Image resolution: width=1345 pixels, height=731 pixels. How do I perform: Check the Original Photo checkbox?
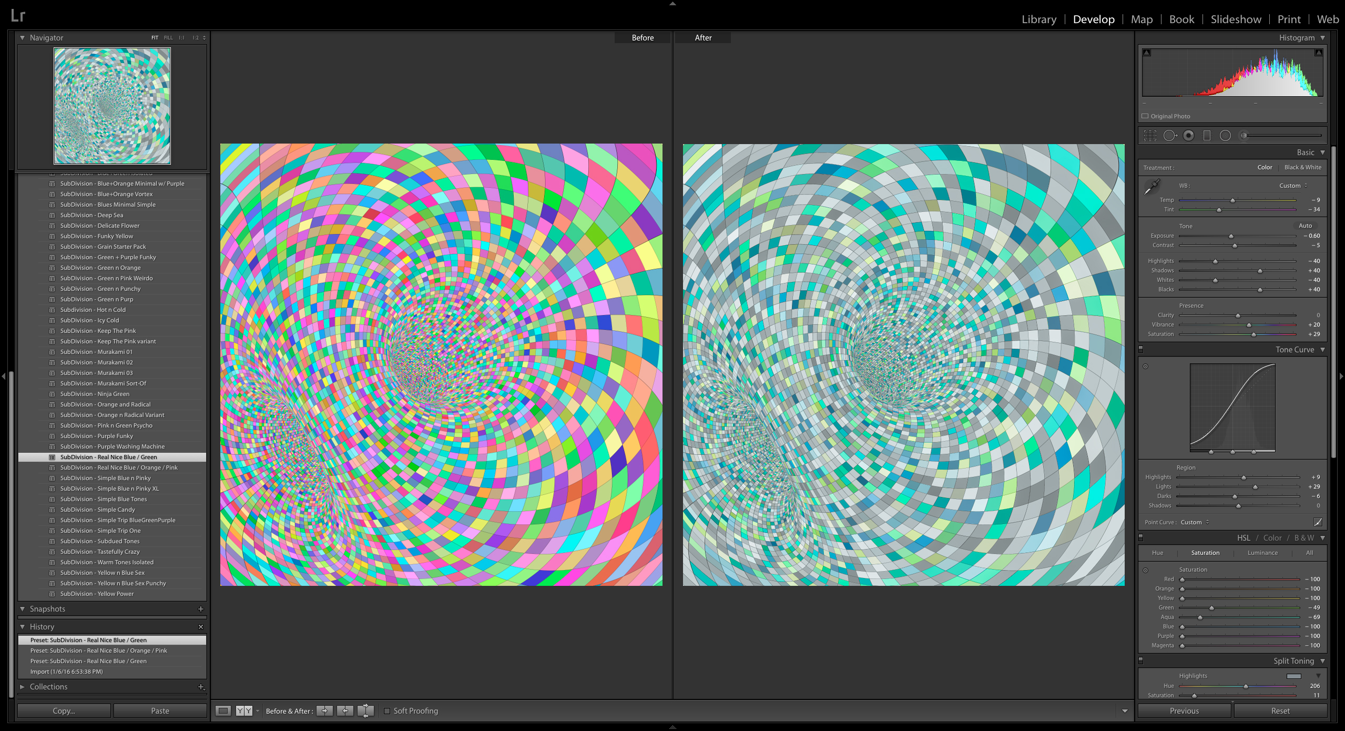[x=1145, y=116]
